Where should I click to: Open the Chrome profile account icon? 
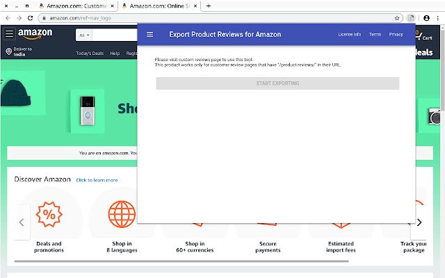click(x=426, y=18)
